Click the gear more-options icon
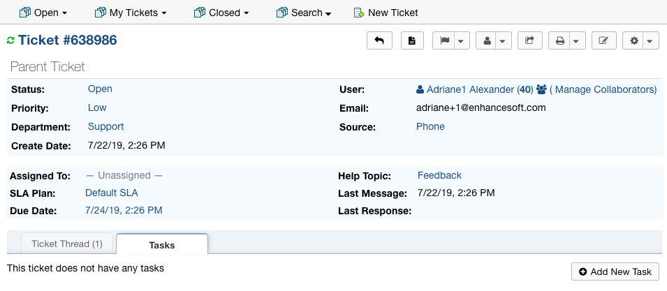Image resolution: width=667 pixels, height=291 pixels. tap(634, 41)
